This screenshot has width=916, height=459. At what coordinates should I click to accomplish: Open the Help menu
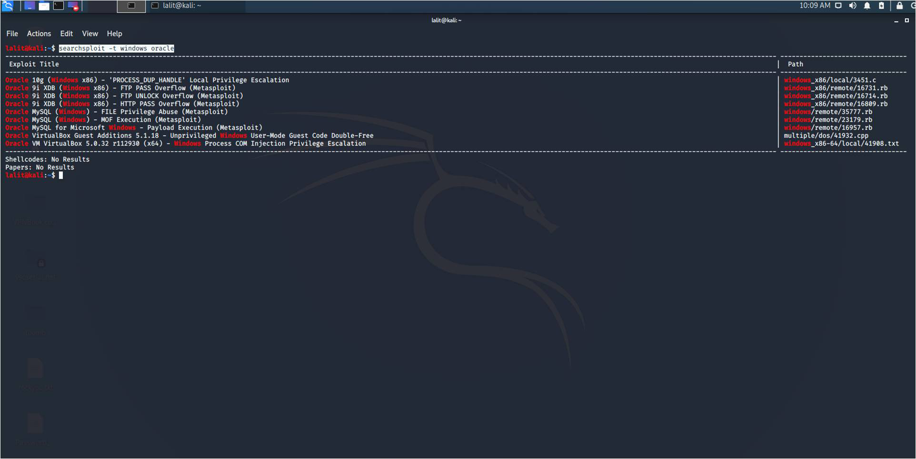[x=114, y=34]
